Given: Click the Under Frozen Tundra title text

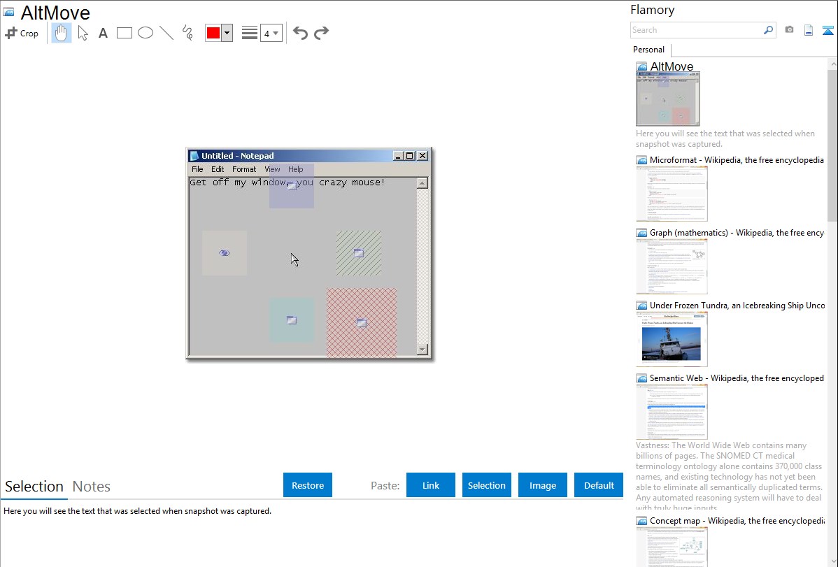Looking at the screenshot, I should click(737, 305).
